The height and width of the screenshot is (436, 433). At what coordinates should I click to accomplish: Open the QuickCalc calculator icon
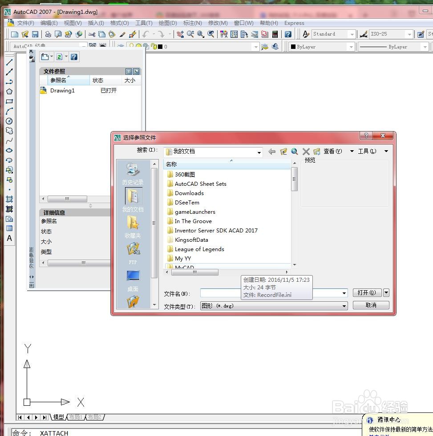[x=275, y=34]
